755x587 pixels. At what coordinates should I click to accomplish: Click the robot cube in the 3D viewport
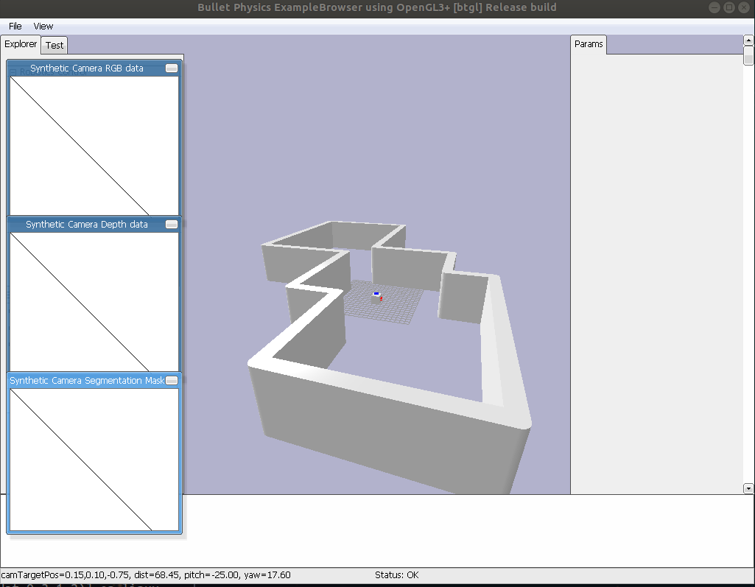point(377,296)
